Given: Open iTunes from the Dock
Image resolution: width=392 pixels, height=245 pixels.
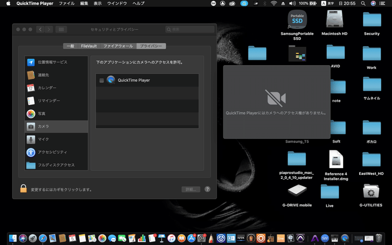Looking at the screenshot, I should coord(171,238).
